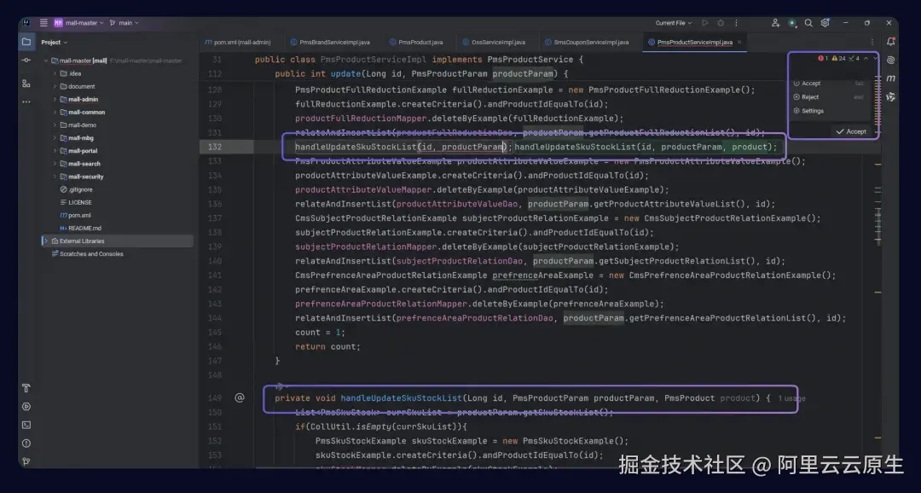
Task: Open the Commit tool window icon
Action: [x=26, y=61]
